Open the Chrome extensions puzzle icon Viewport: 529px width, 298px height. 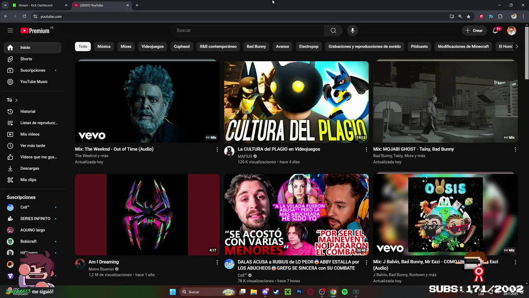coord(500,17)
